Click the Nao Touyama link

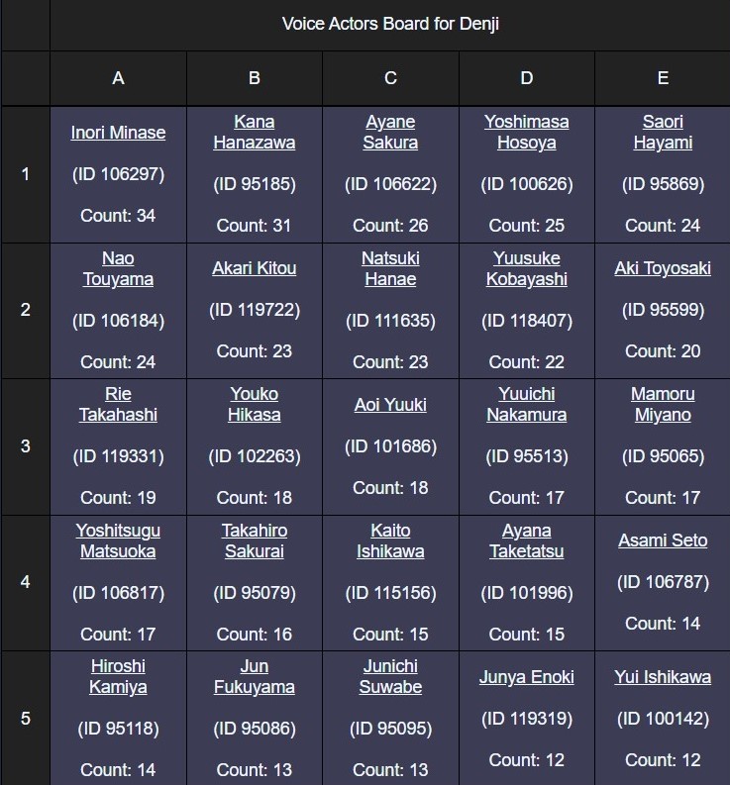[118, 268]
